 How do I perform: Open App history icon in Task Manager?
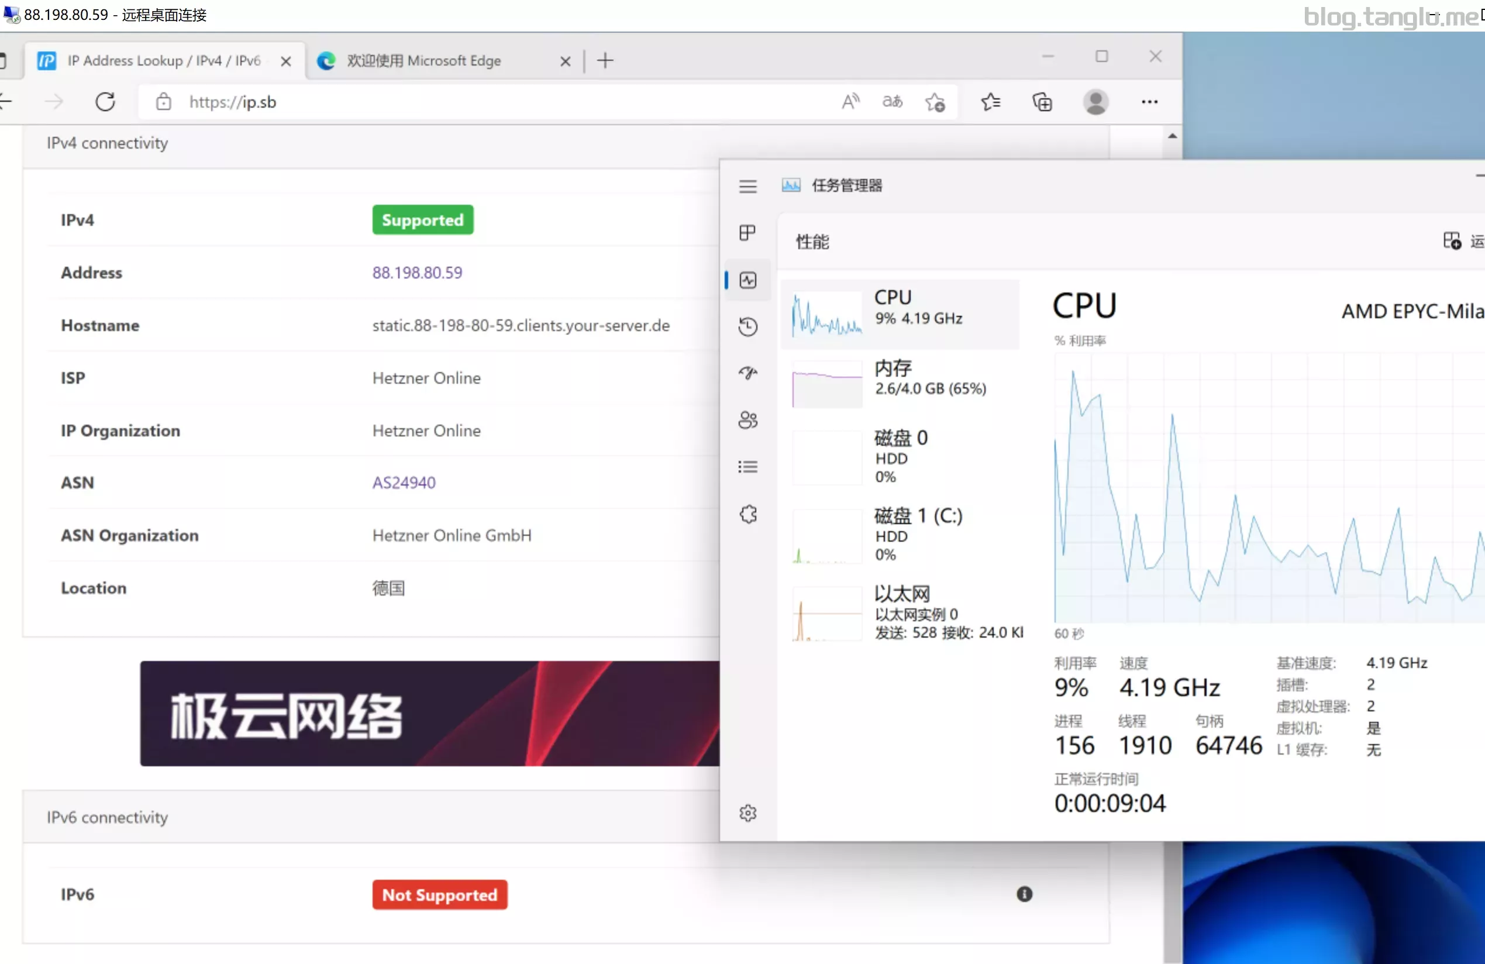747,326
